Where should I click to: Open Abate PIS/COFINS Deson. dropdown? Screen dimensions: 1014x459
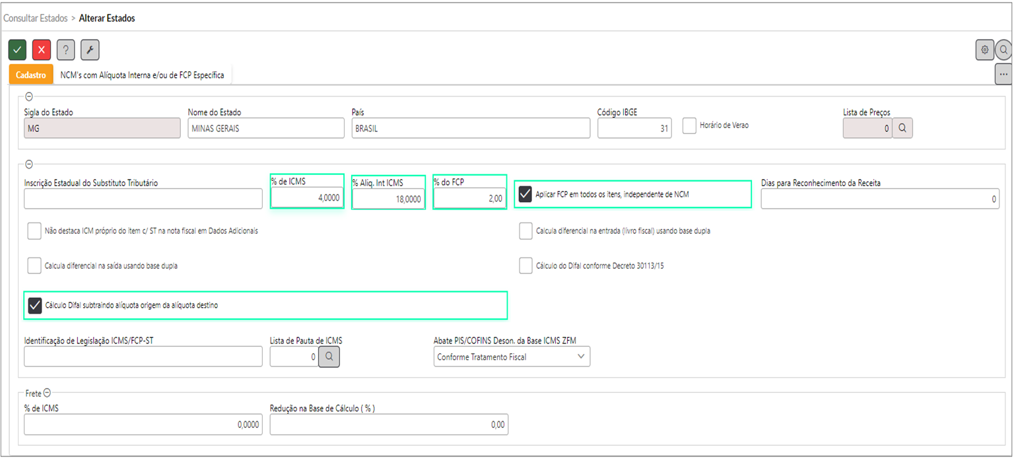[x=512, y=357]
